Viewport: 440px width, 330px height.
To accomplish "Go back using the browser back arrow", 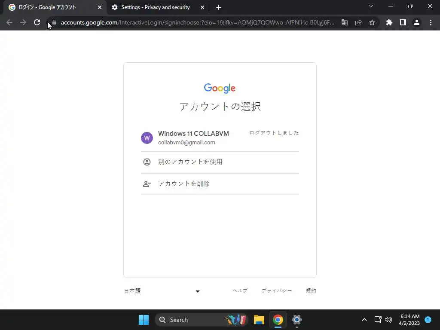I will tap(9, 22).
